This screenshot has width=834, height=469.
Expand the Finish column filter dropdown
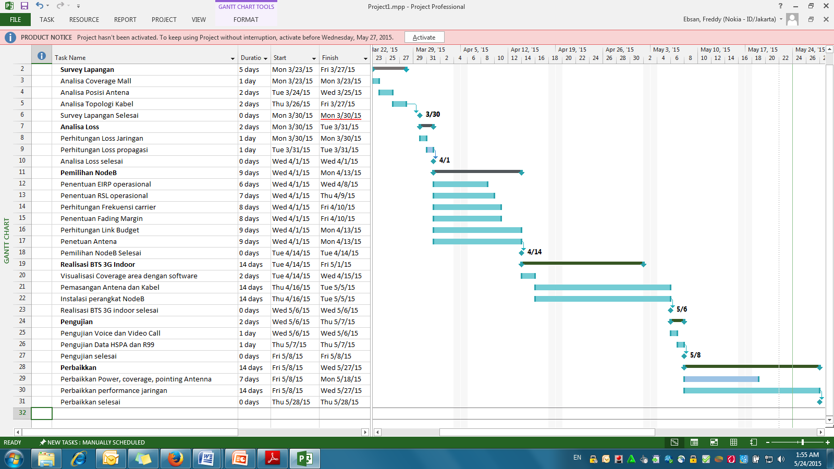(x=365, y=58)
